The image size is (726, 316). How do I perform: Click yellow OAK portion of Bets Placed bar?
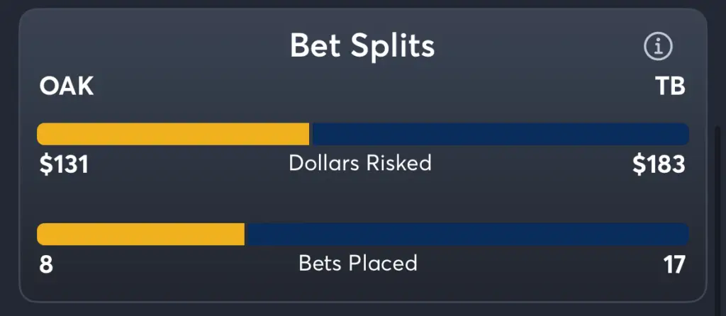pyautogui.click(x=141, y=234)
